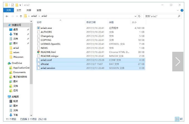189x124 pixels.
Task: Click the blue help question mark icon
Action: [x=182, y=10]
